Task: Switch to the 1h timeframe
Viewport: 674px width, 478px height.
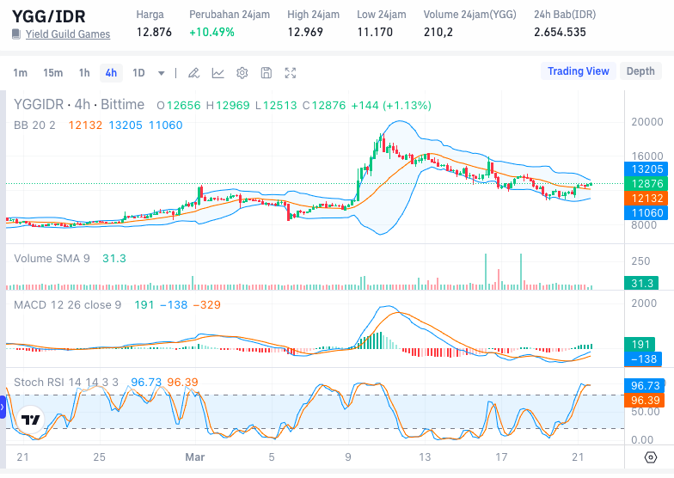Action: pyautogui.click(x=84, y=73)
